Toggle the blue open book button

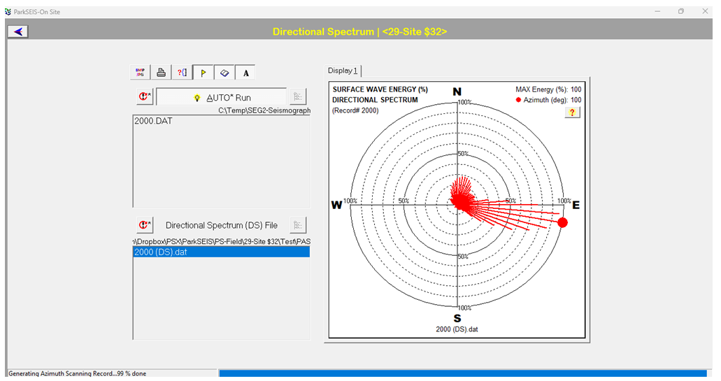(224, 73)
